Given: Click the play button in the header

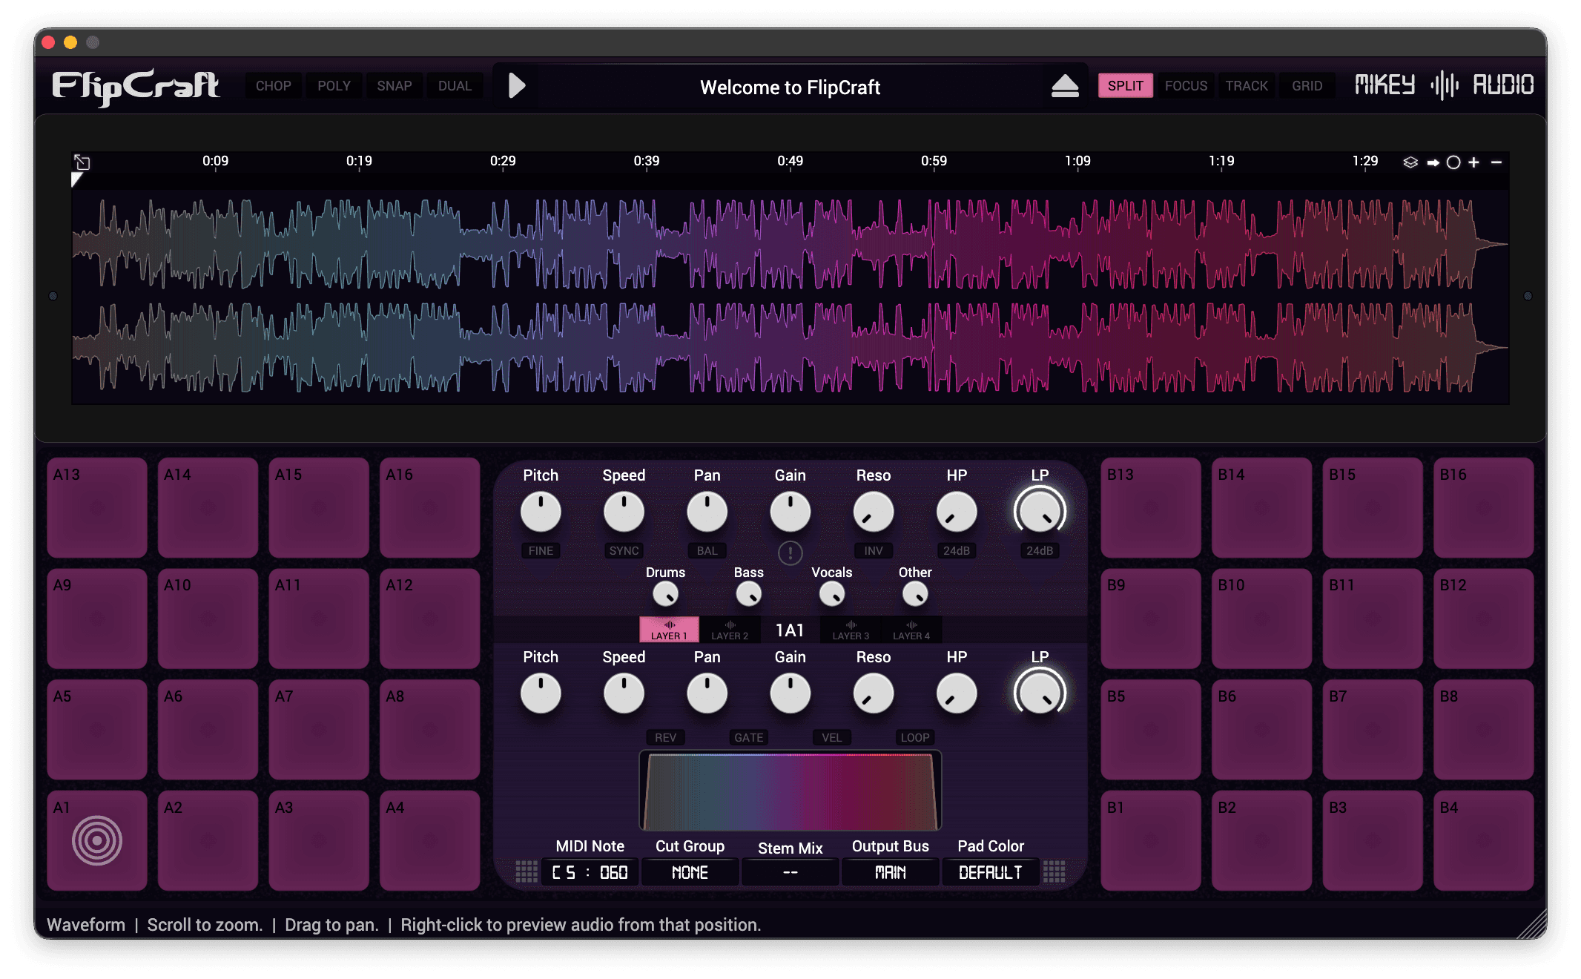Looking at the screenshot, I should pyautogui.click(x=517, y=86).
